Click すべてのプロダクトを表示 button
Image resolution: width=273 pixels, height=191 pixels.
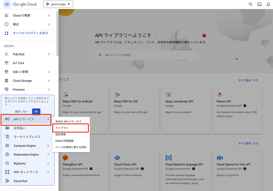coord(28,33)
